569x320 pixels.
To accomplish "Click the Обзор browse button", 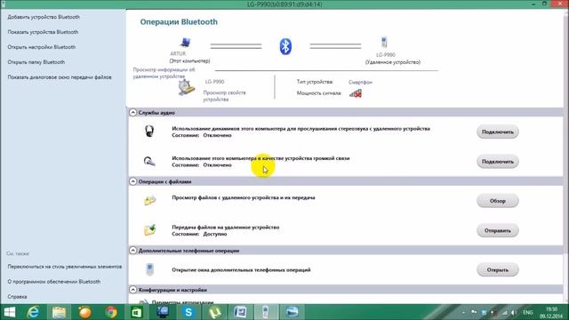I will 498,201.
